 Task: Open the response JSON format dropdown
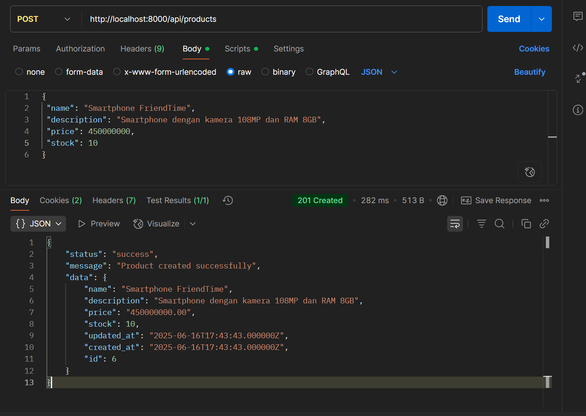(38, 224)
